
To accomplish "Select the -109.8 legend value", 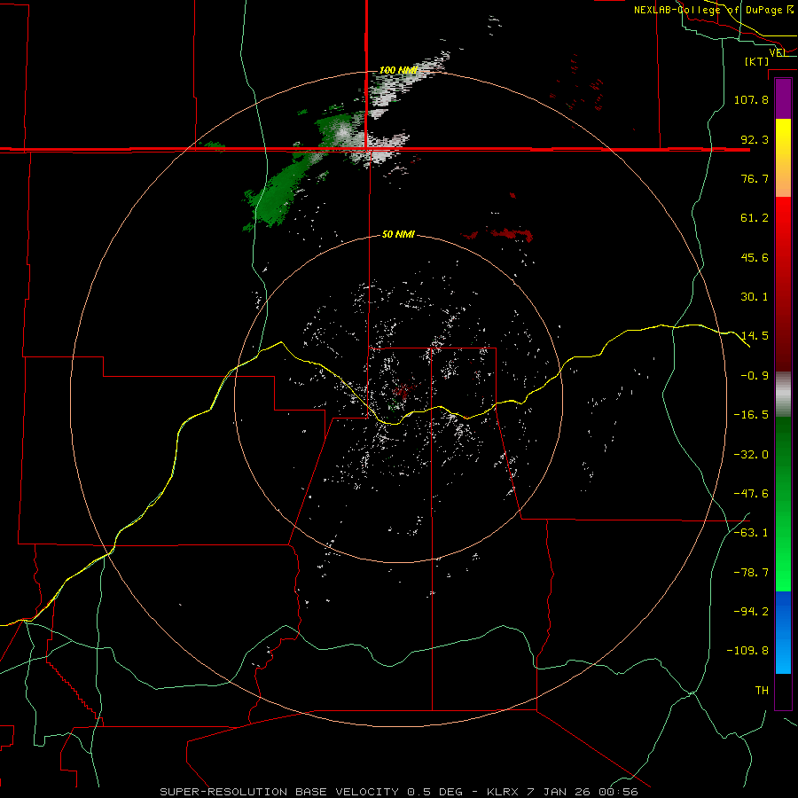I will pos(747,650).
